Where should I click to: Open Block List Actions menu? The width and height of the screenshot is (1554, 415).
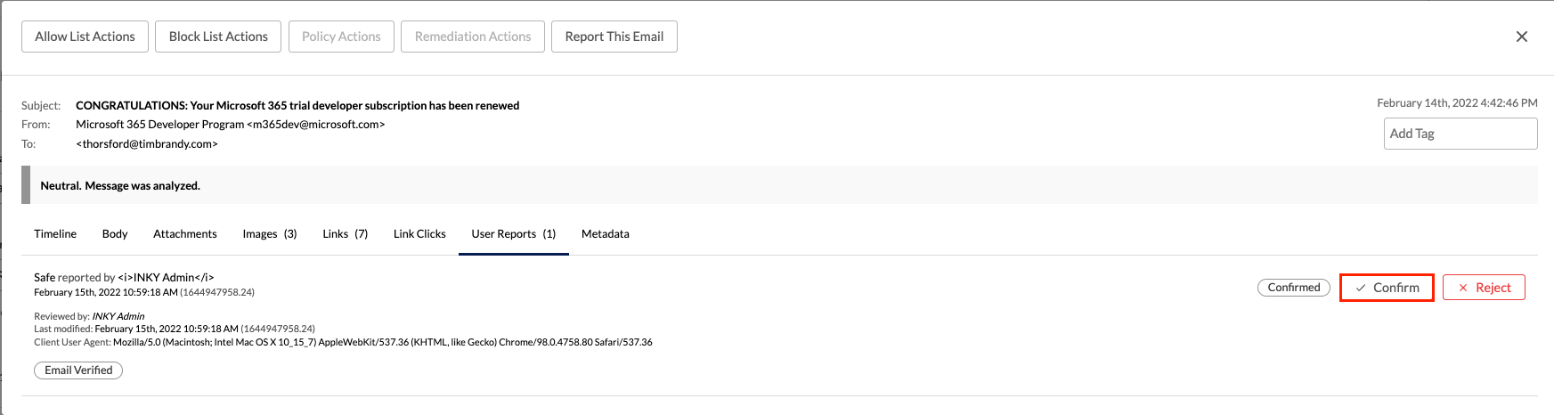pyautogui.click(x=218, y=37)
